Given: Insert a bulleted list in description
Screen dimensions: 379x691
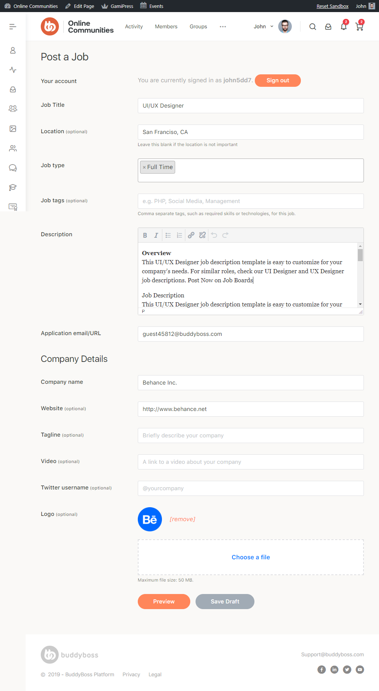Looking at the screenshot, I should (x=168, y=235).
